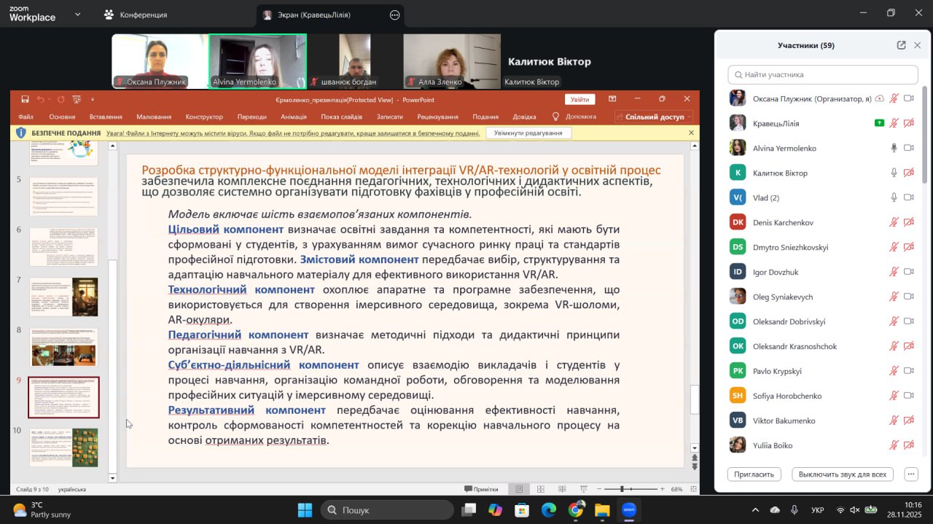The image size is (933, 524).
Task: Open the Файл menu
Action: (26, 117)
